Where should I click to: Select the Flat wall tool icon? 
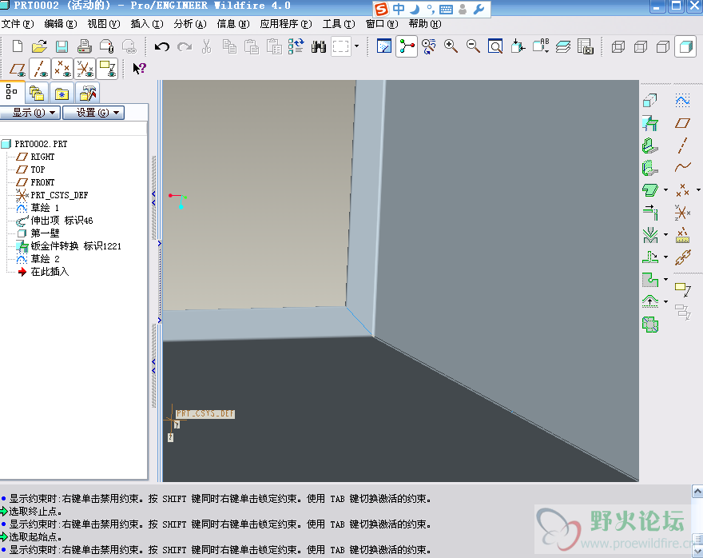[x=649, y=145]
